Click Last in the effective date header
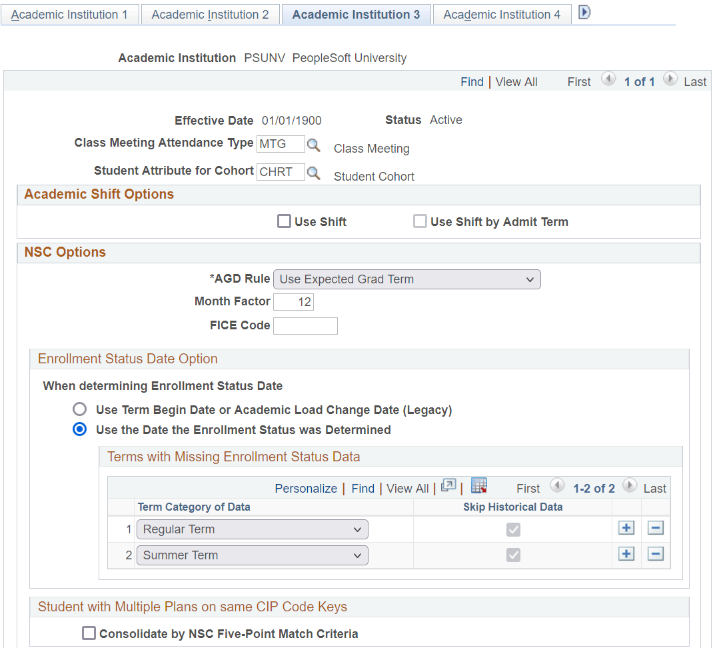Screen dimensions: 715x648 695,82
